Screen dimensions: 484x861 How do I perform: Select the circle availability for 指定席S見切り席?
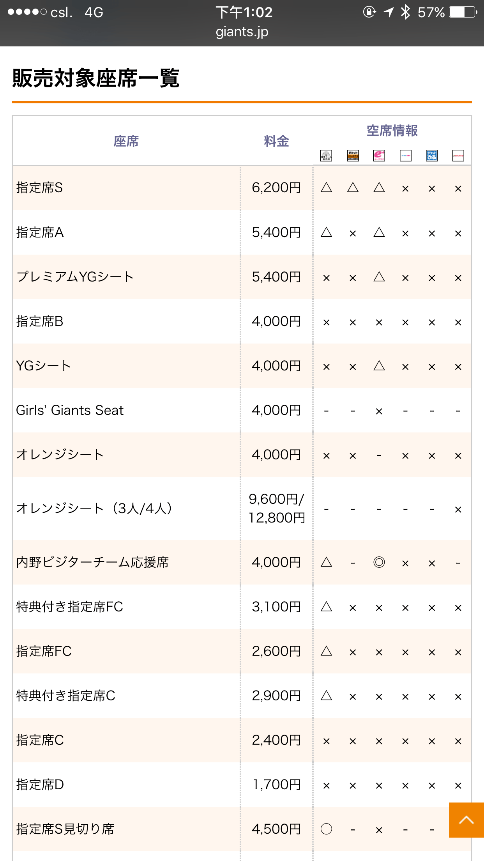tap(326, 829)
